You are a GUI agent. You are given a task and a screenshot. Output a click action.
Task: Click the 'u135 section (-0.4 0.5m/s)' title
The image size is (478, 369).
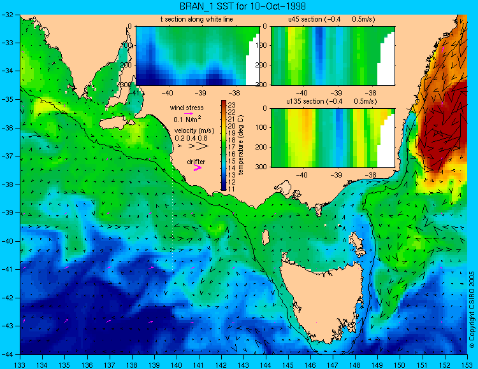331,101
